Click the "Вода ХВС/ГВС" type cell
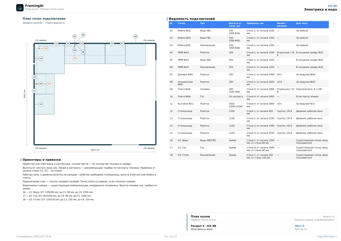The height and width of the screenshot is (241, 341). coord(208,141)
